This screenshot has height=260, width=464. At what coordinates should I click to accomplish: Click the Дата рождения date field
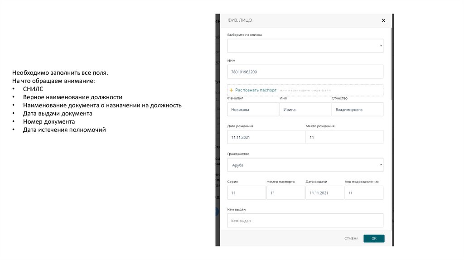pyautogui.click(x=266, y=137)
